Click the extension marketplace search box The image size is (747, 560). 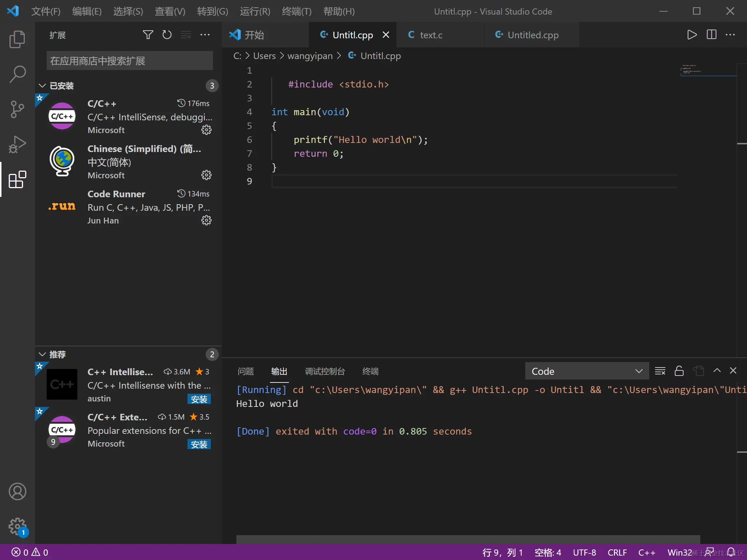click(x=129, y=61)
